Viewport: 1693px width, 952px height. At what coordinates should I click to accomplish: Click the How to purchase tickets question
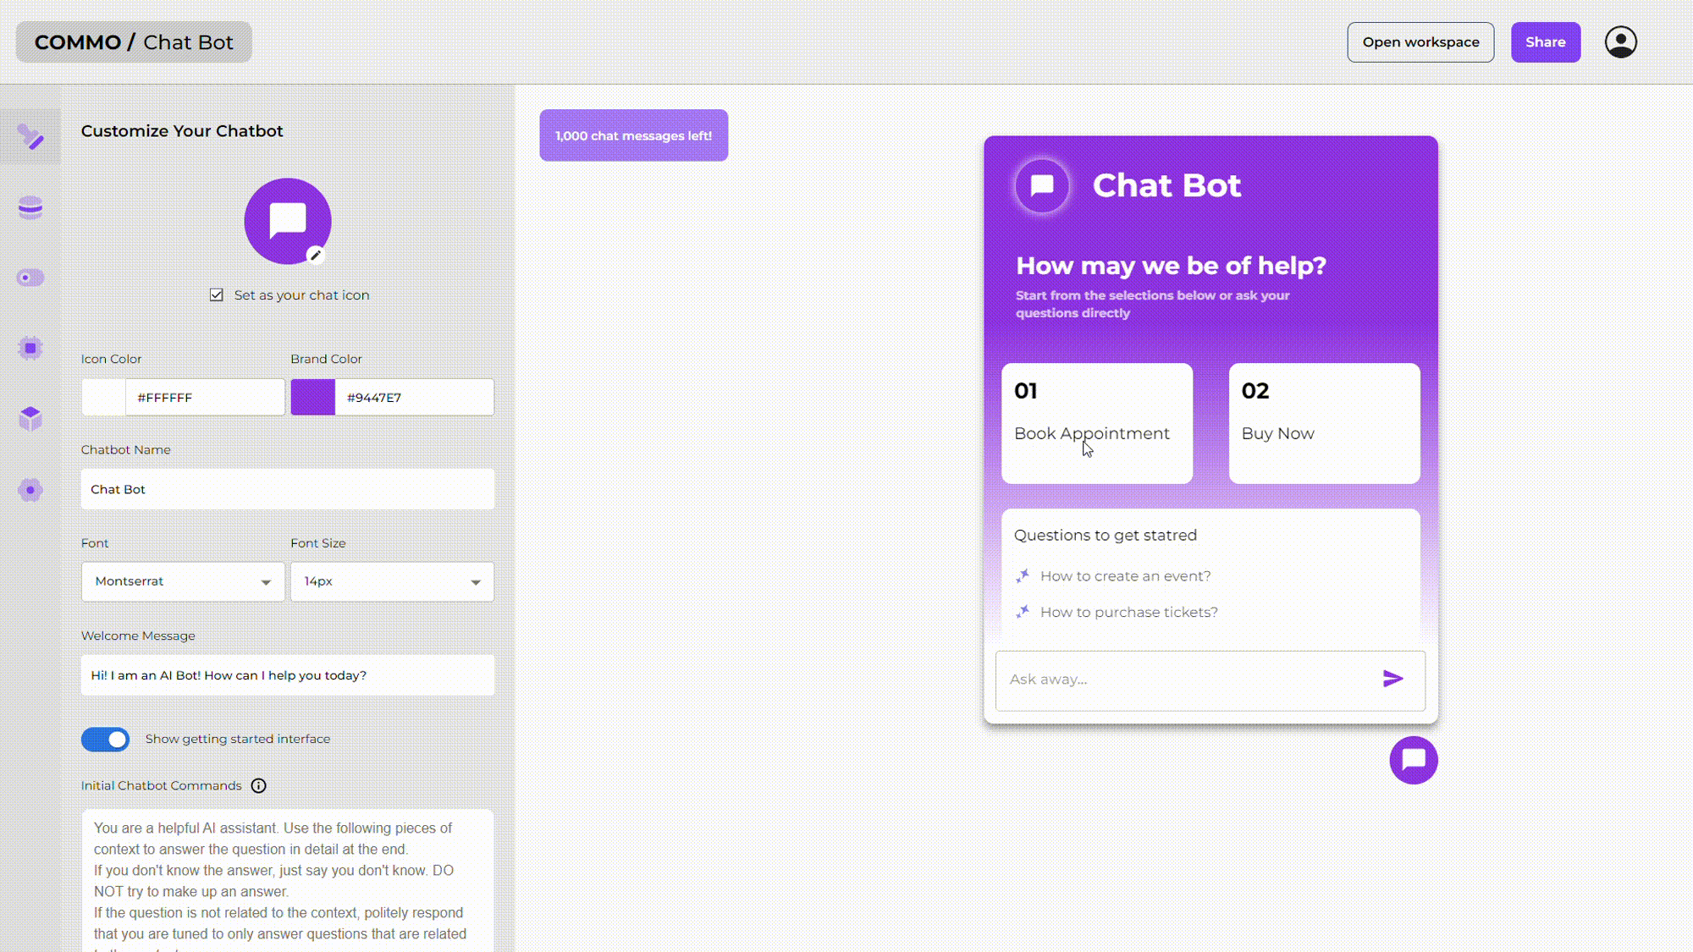pyautogui.click(x=1128, y=612)
